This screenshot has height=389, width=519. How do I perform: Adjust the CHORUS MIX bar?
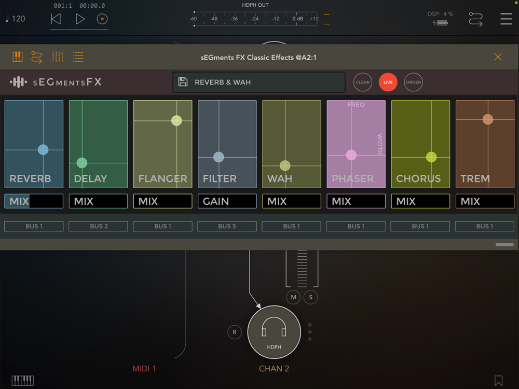point(420,201)
